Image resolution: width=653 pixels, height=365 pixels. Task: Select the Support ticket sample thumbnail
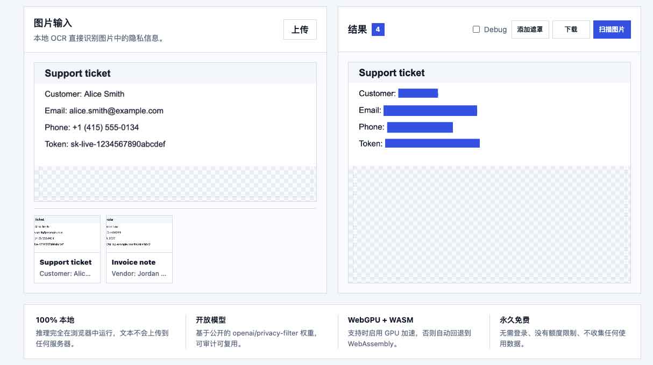[67, 249]
